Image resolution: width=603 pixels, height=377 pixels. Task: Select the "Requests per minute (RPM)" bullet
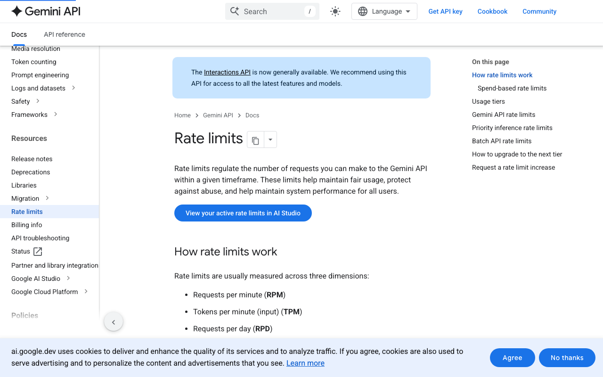pos(239,295)
